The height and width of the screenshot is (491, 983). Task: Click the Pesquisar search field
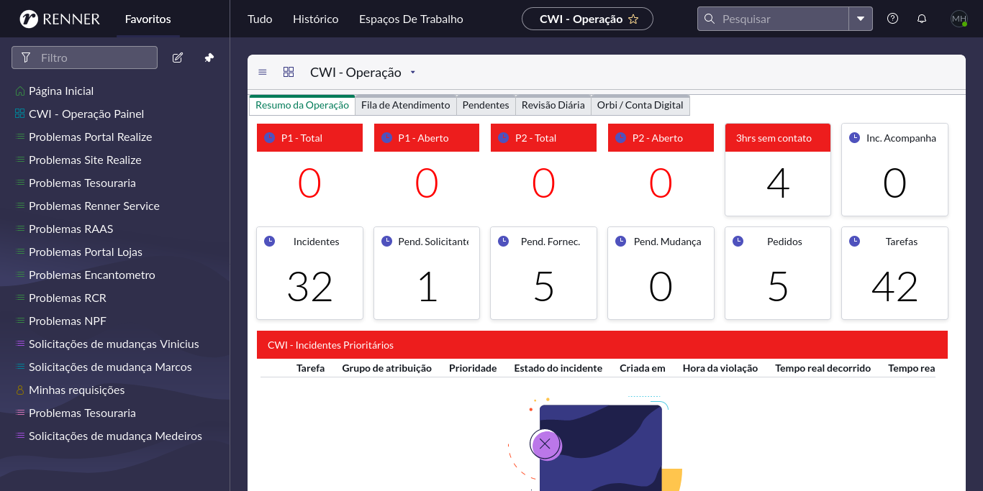(x=774, y=19)
